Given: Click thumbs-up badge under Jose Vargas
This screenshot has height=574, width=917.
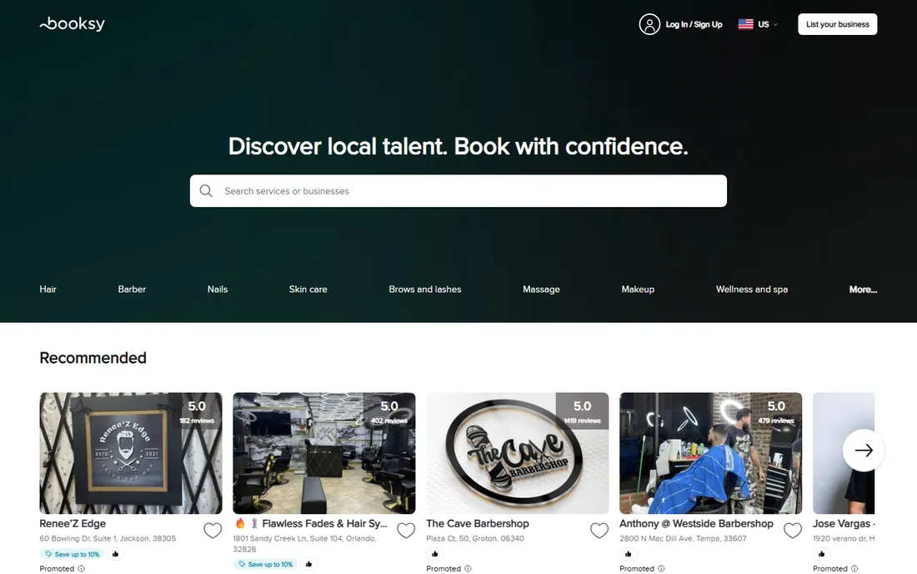Looking at the screenshot, I should pyautogui.click(x=821, y=553).
